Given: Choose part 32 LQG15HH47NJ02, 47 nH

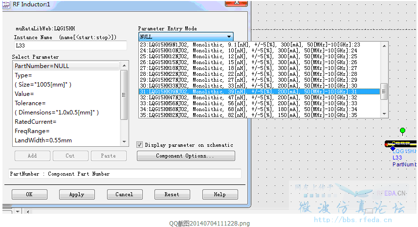Looking at the screenshot, I should [260, 97].
